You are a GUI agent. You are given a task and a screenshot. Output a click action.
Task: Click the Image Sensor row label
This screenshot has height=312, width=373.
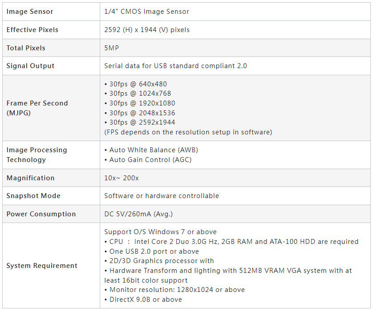tap(30, 12)
